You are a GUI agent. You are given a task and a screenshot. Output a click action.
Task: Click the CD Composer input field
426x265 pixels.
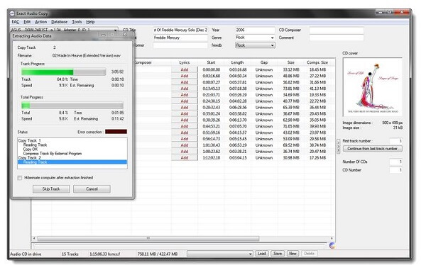[x=337, y=30]
